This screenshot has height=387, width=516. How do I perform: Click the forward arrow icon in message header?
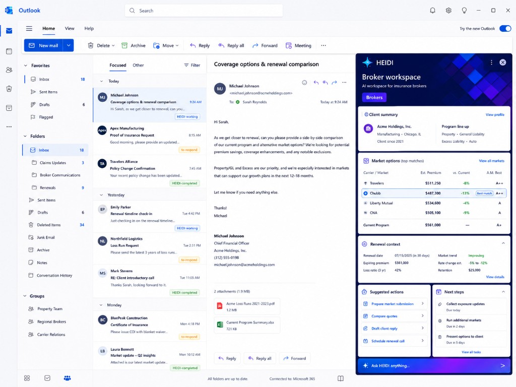(x=335, y=83)
